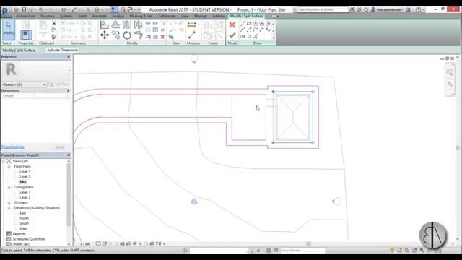The height and width of the screenshot is (260, 462).
Task: Open the Massing & Site ribbon tab
Action: coord(141,16)
